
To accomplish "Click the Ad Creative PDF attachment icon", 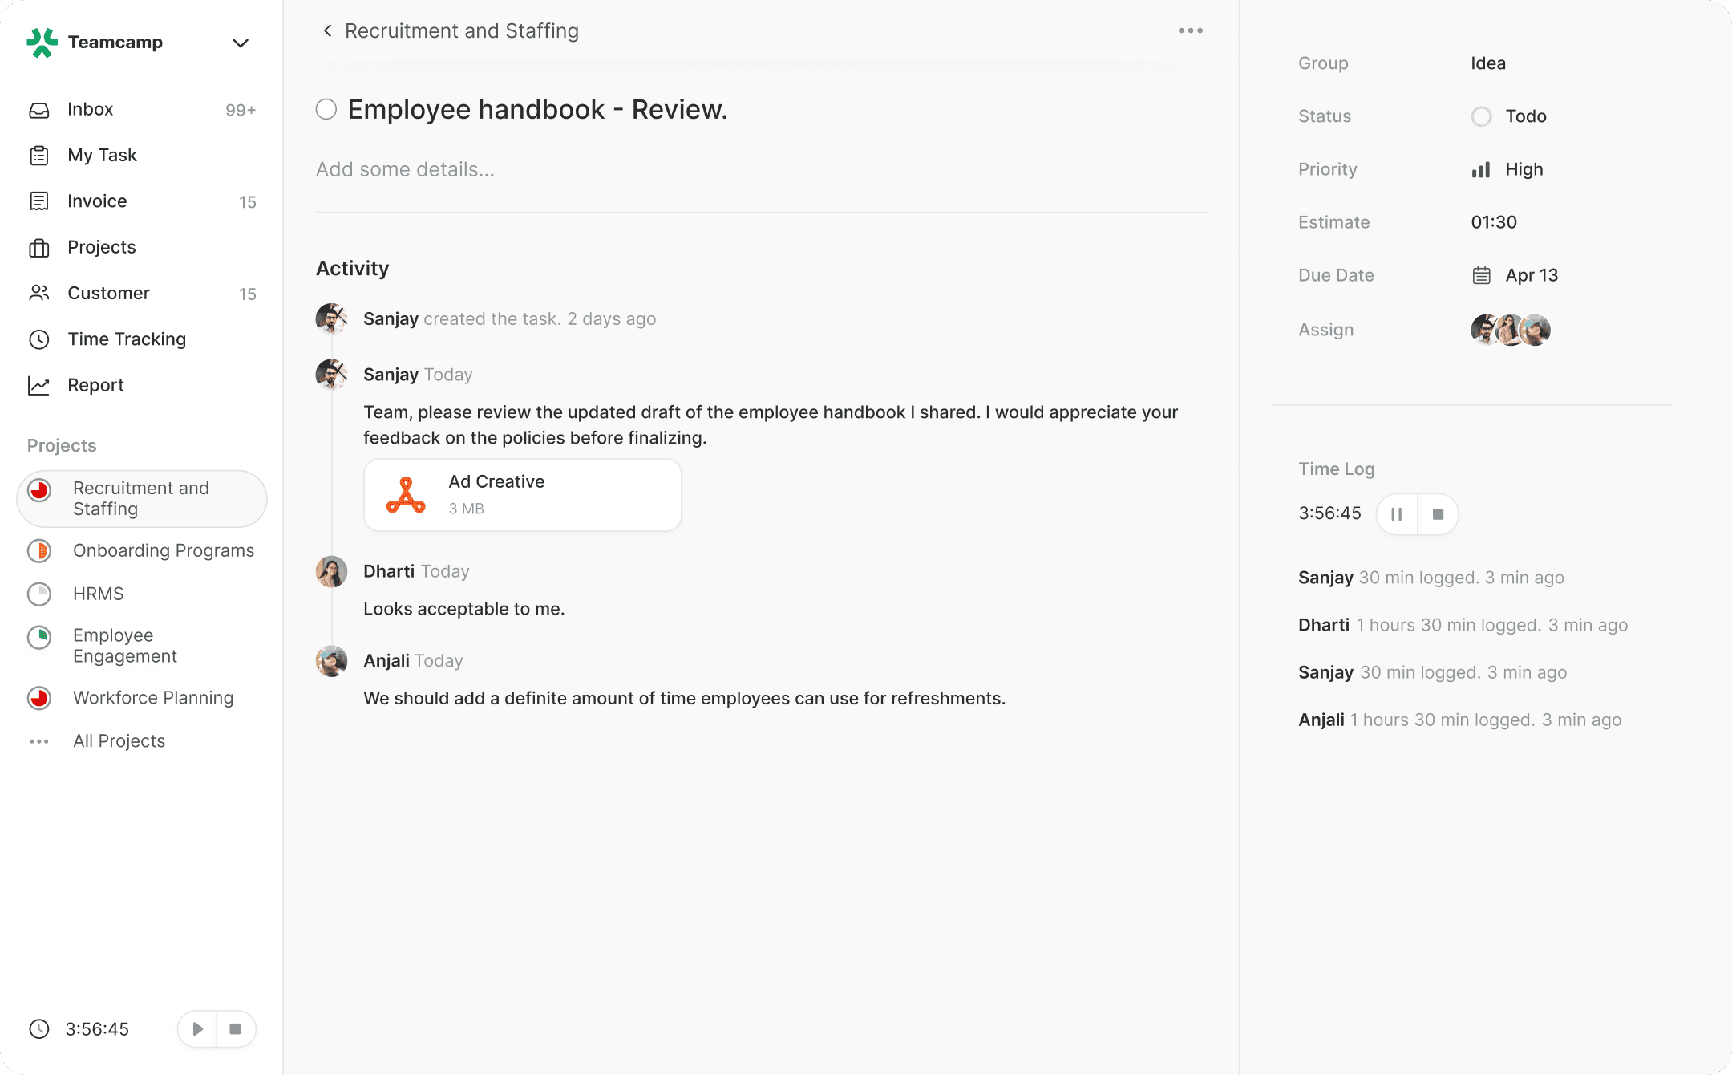I will [406, 495].
